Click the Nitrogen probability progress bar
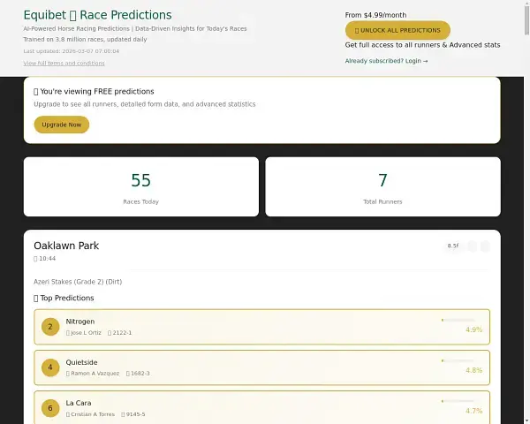 coord(459,320)
